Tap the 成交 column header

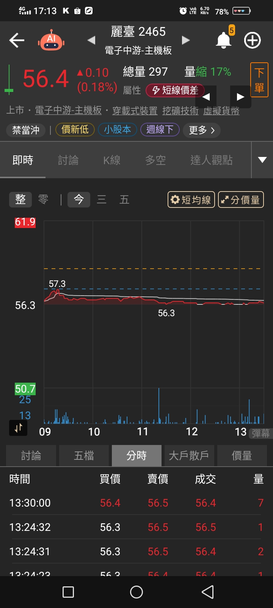206,479
